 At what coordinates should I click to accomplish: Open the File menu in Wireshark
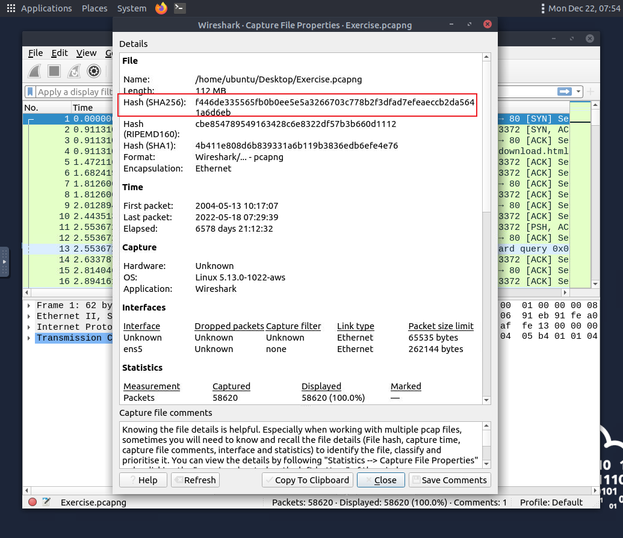(x=36, y=53)
